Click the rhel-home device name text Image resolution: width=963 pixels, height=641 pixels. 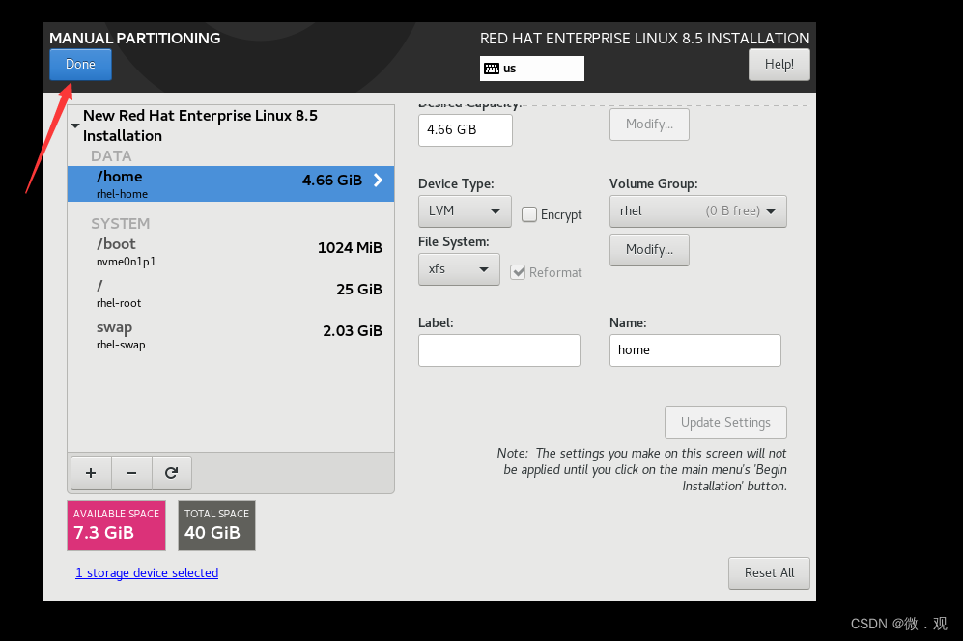[x=123, y=194]
